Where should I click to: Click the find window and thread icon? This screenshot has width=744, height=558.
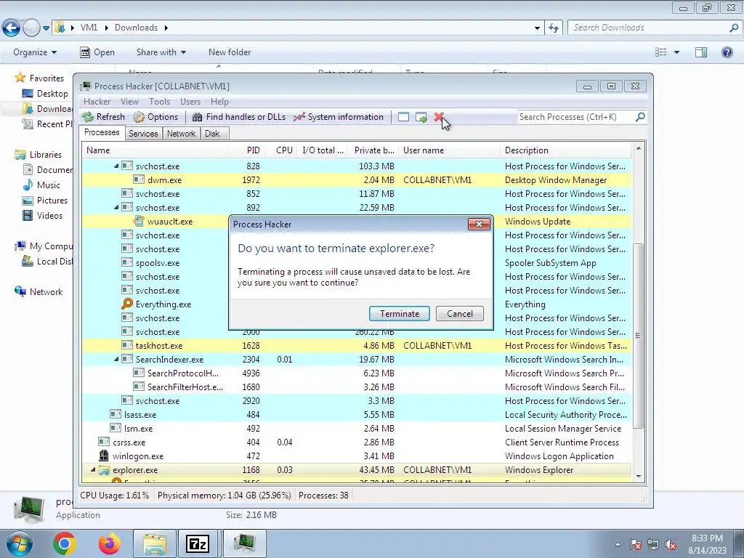pyautogui.click(x=421, y=117)
